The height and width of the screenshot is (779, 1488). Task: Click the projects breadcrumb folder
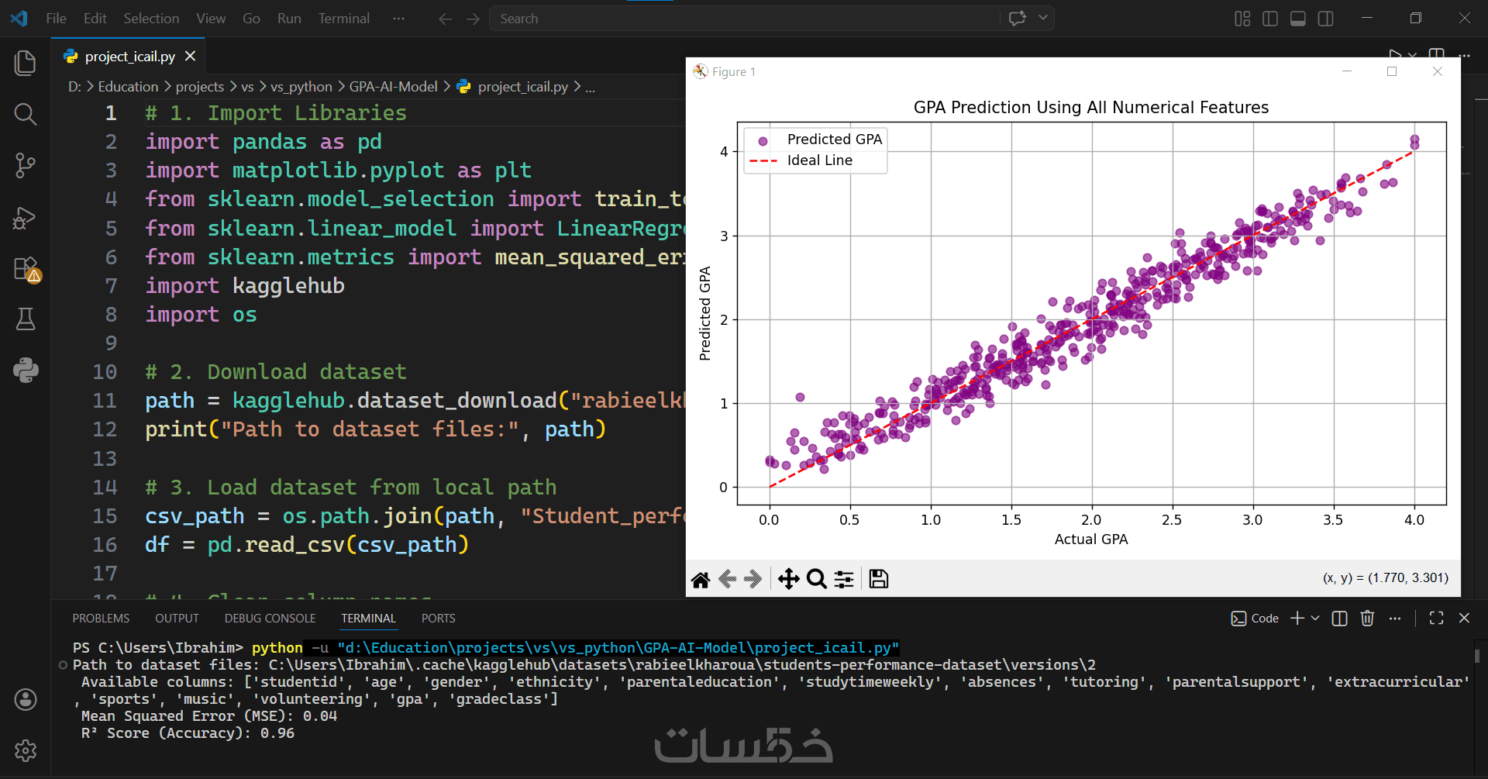click(200, 87)
